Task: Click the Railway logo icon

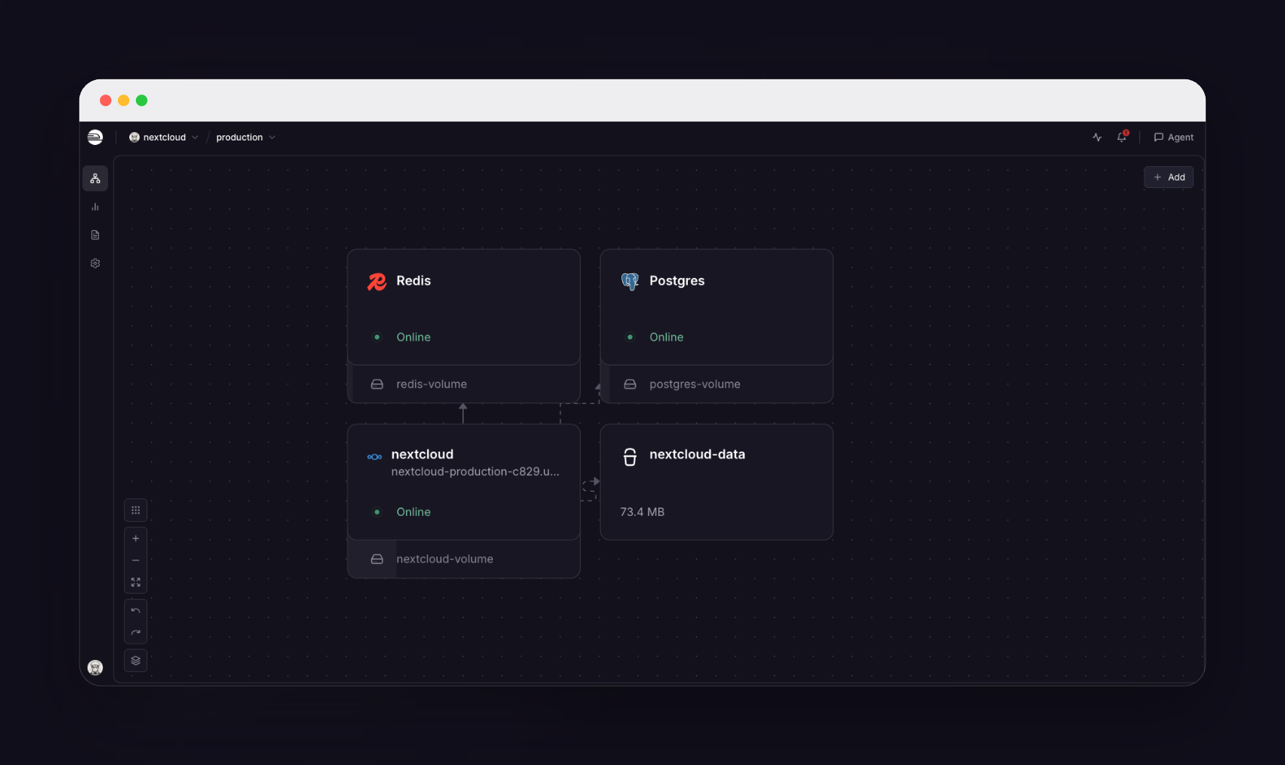Action: point(95,137)
